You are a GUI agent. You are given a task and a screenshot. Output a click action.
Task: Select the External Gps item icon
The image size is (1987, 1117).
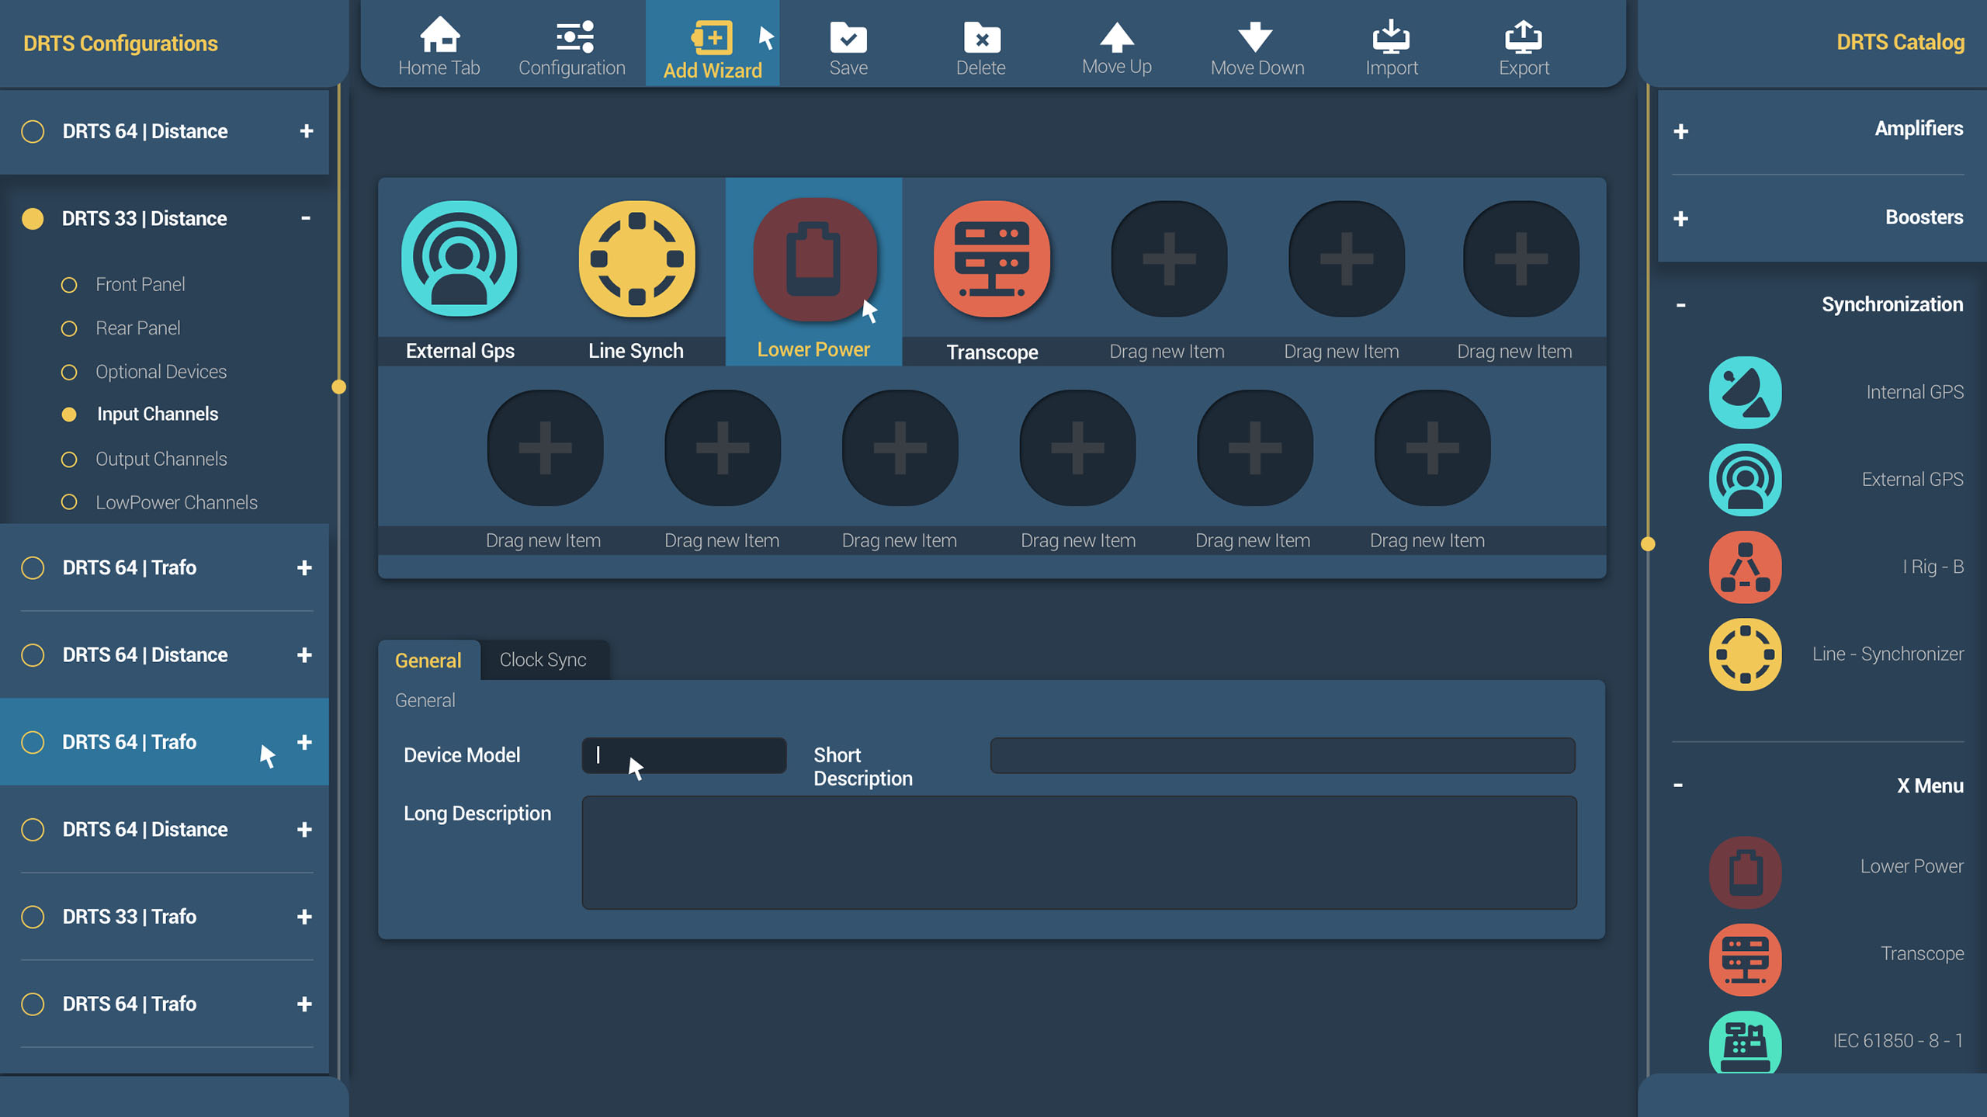tap(459, 258)
